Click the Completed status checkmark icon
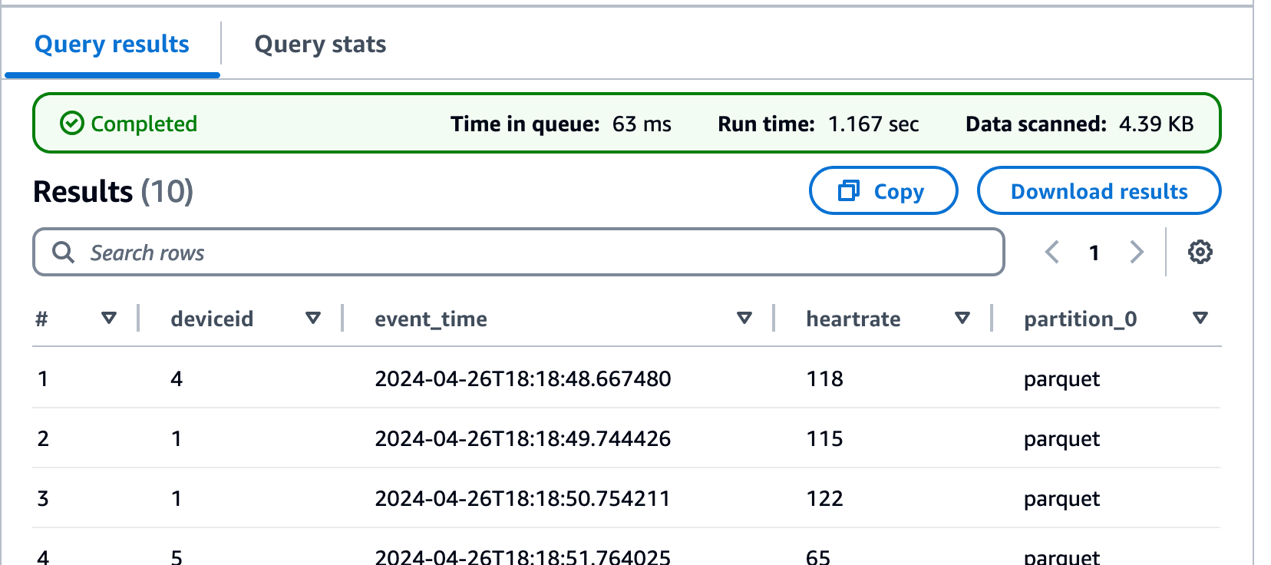Viewport: 1271px width, 565px height. coord(71,124)
